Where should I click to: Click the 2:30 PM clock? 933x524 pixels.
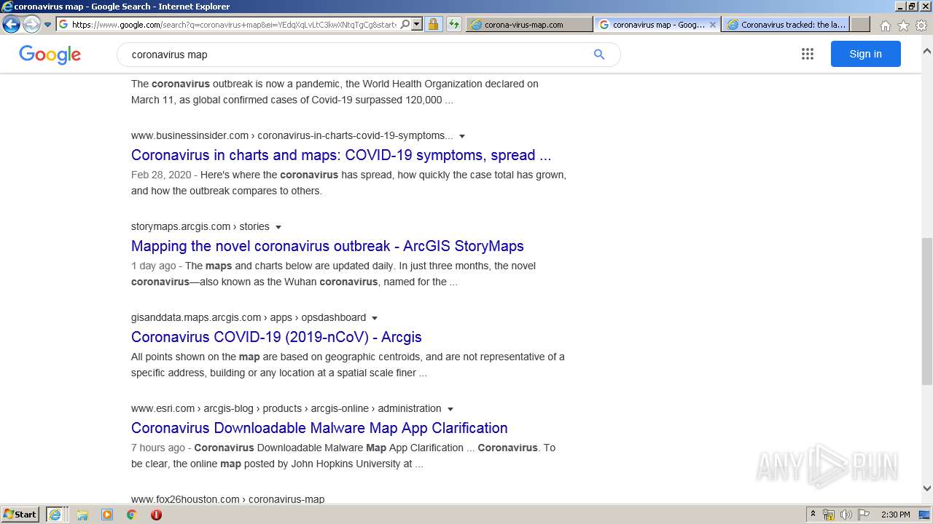point(896,515)
